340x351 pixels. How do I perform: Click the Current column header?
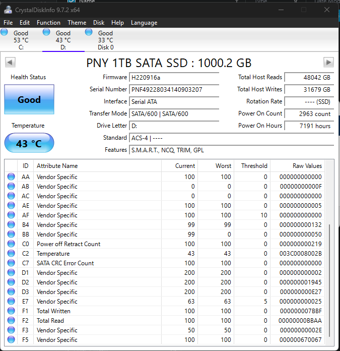[180, 166]
